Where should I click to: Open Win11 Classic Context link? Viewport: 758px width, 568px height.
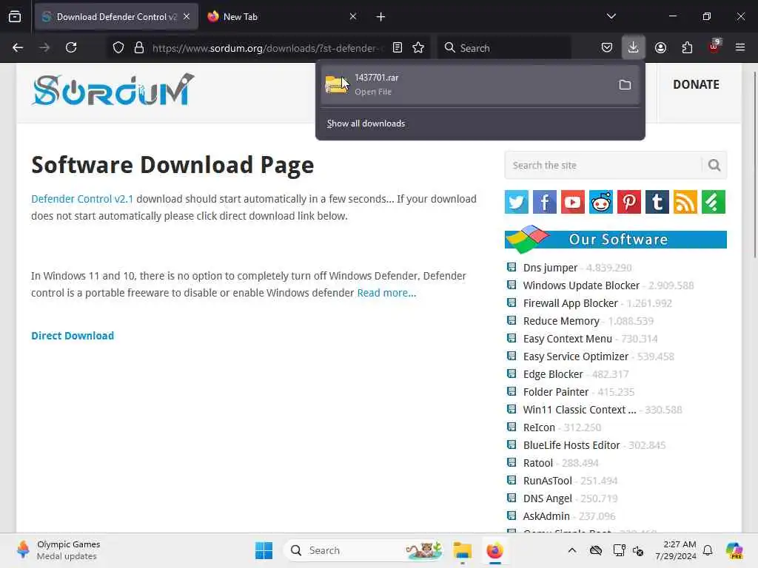(x=580, y=410)
